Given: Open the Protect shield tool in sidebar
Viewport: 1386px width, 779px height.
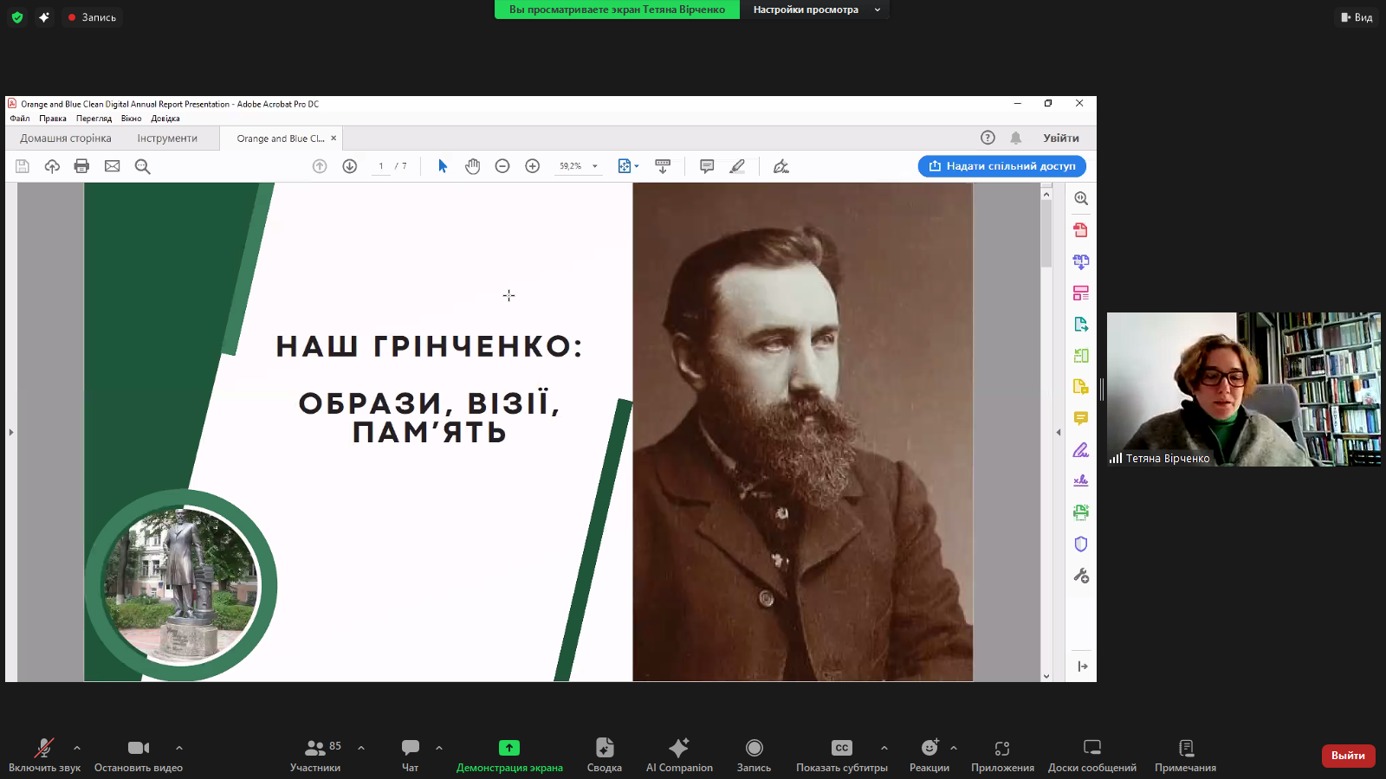Looking at the screenshot, I should [x=1080, y=544].
